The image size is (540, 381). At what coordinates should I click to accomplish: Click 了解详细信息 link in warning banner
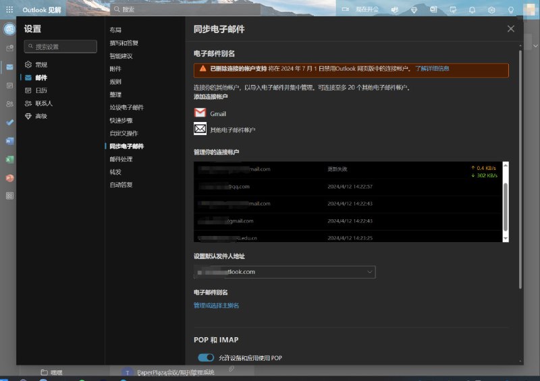pos(432,69)
